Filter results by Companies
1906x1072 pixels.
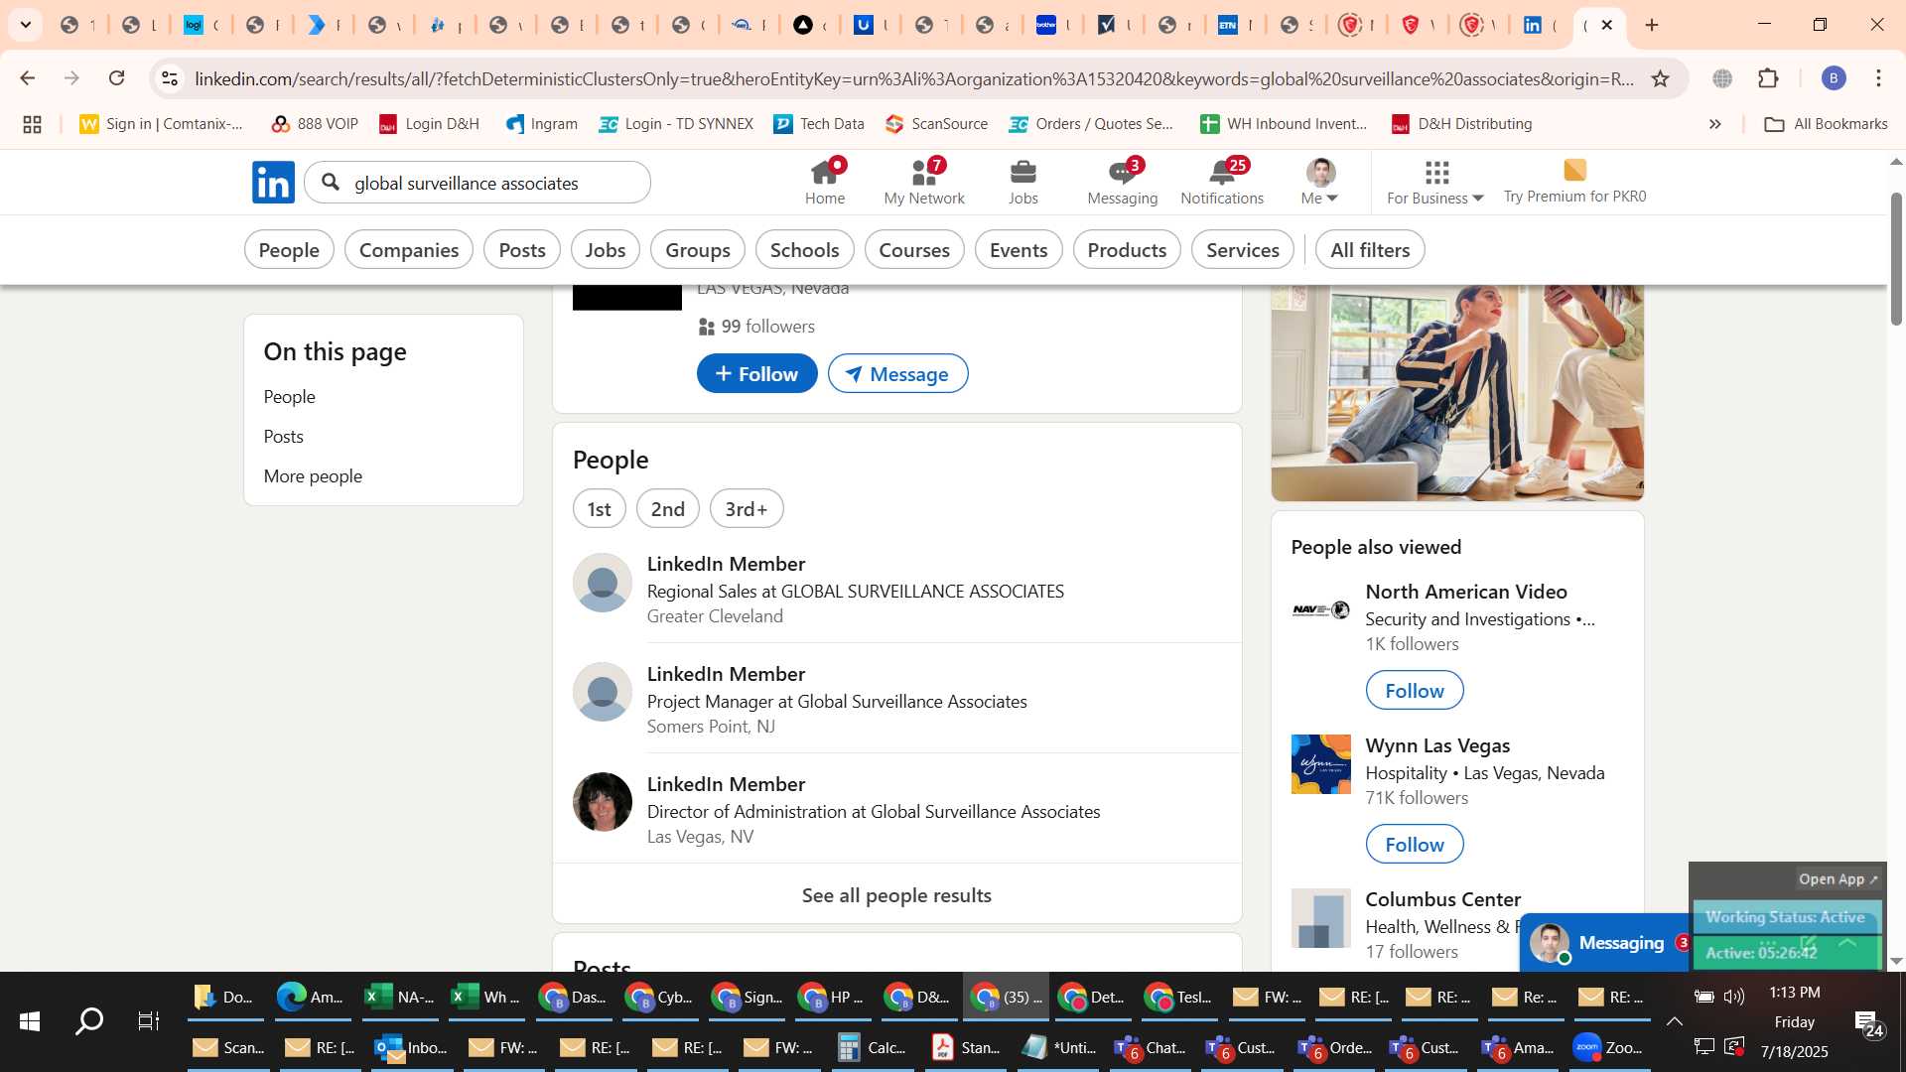click(x=409, y=250)
